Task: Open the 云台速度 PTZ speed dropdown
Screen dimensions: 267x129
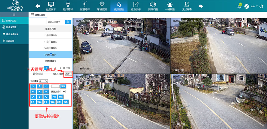Action: click(43, 81)
